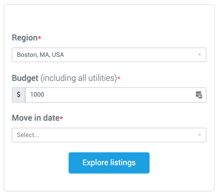The image size is (219, 195).
Task: Select the "Boston, MA, USA" value text
Action: click(x=40, y=55)
